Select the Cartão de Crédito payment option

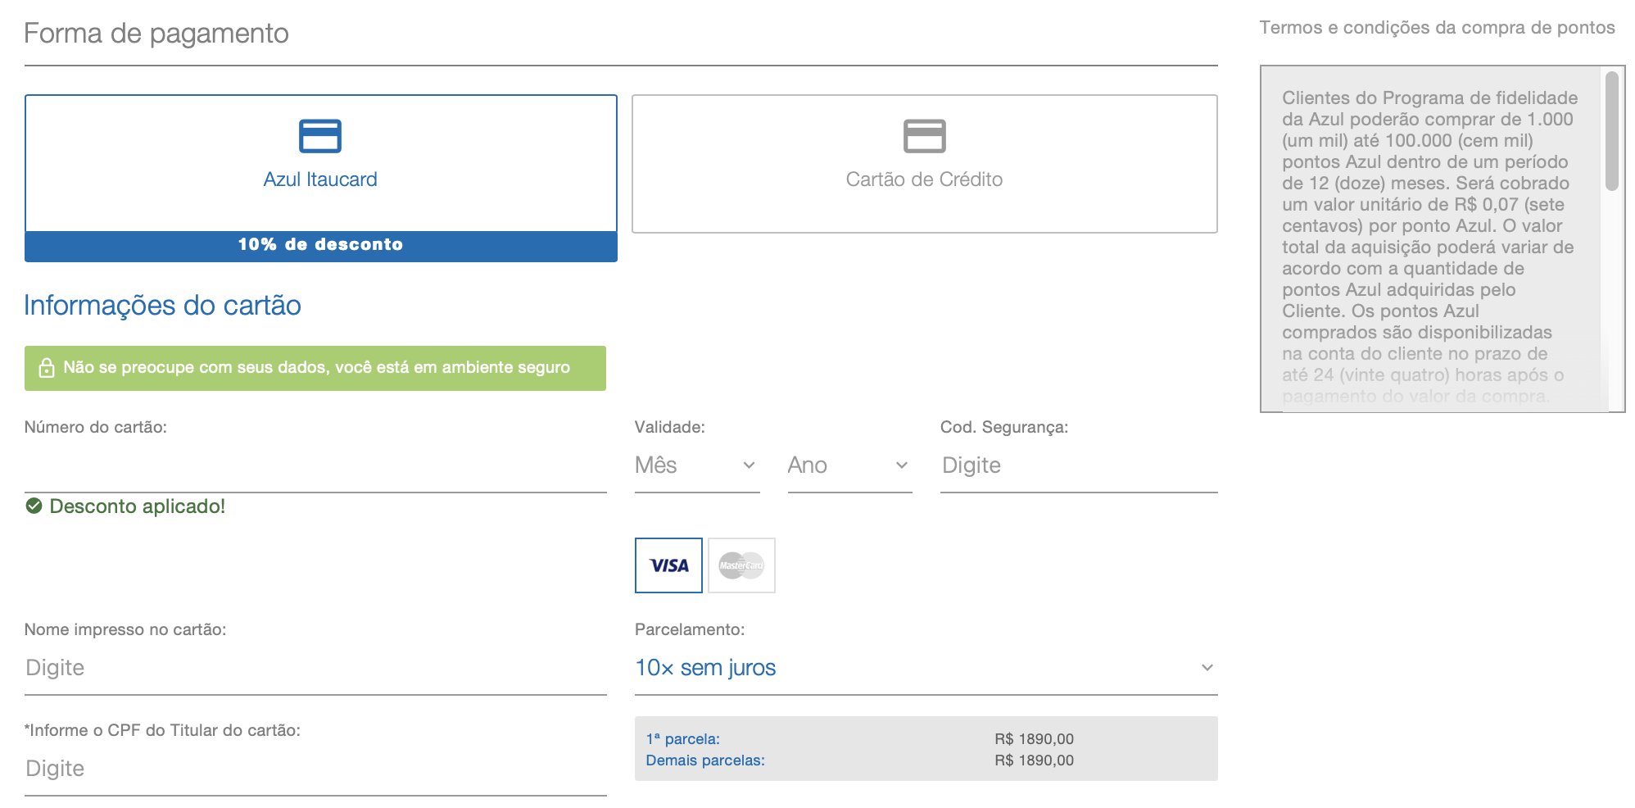(x=924, y=164)
